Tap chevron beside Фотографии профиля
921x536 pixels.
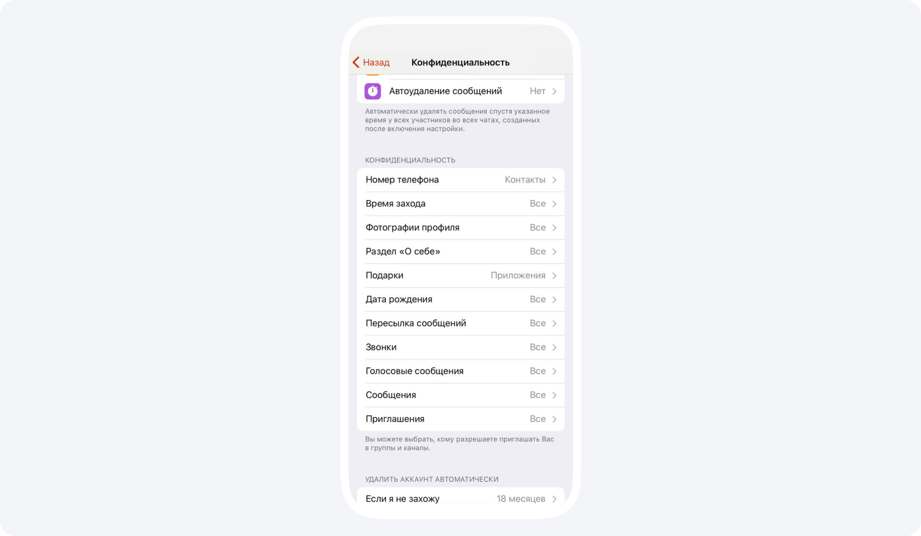point(554,227)
